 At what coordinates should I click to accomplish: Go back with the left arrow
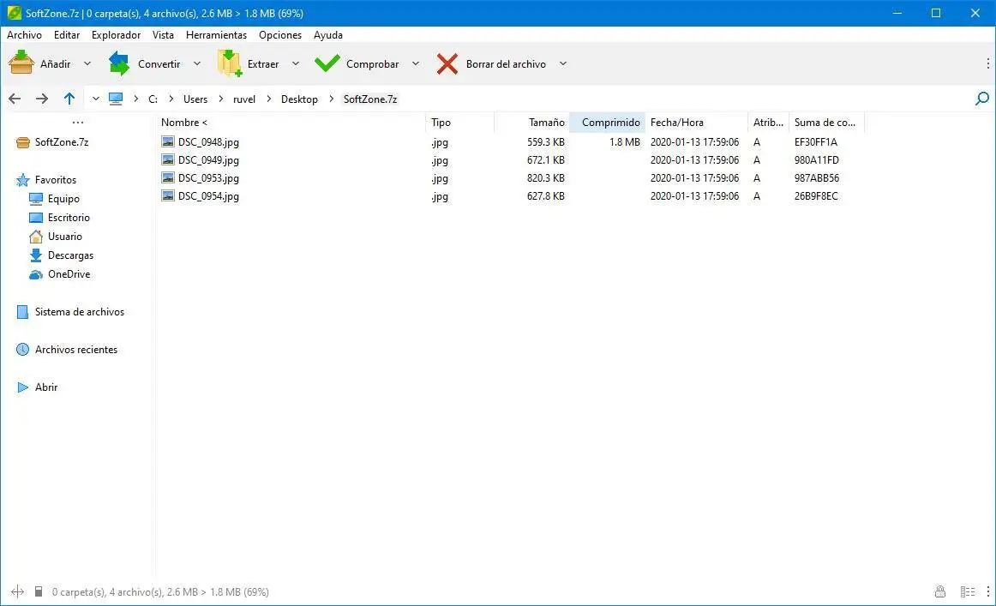coord(15,99)
